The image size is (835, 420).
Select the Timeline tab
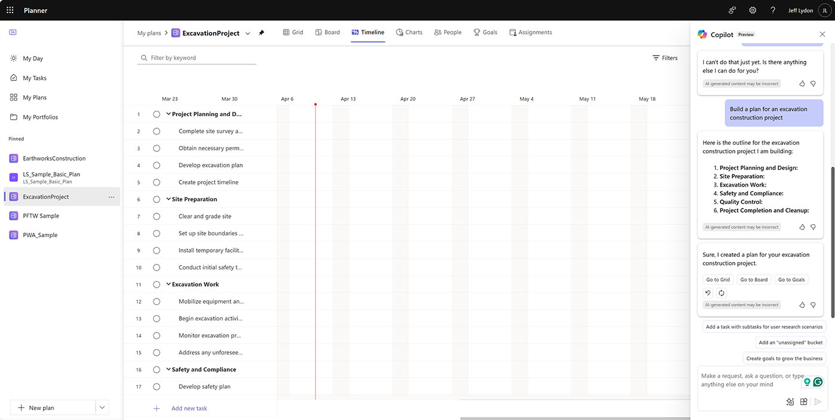pos(367,32)
